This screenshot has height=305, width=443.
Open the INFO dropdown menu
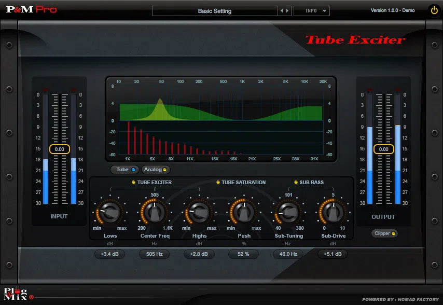311,10
